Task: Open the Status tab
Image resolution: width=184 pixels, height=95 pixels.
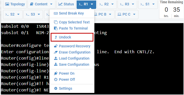Action: pyautogui.click(x=66, y=4)
